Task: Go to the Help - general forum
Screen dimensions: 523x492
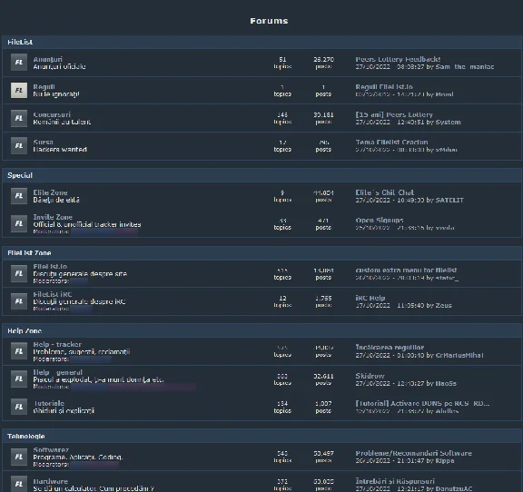Action: (x=57, y=372)
